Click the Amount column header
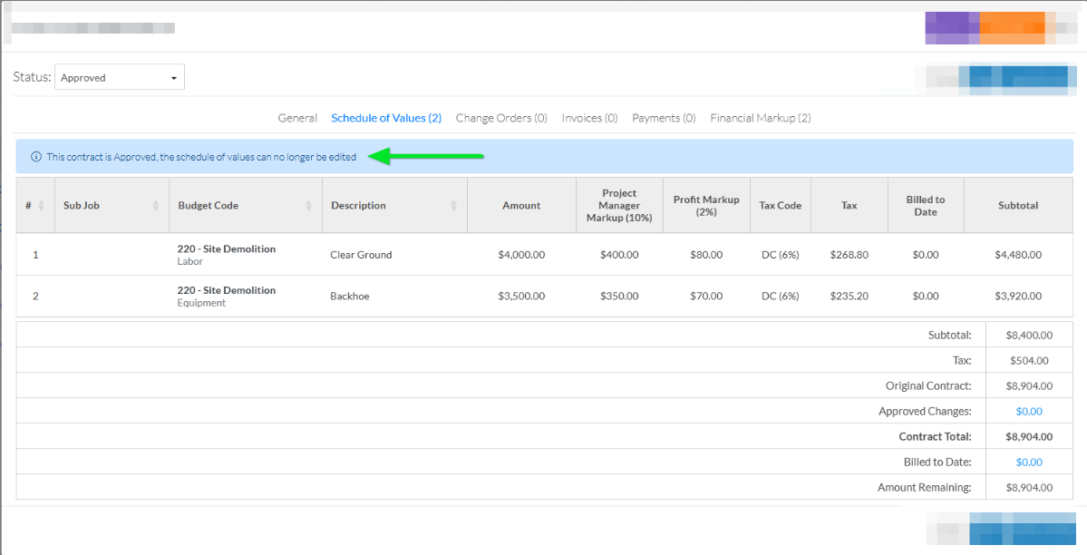Screen dimensions: 1087x555 pyautogui.click(x=521, y=206)
